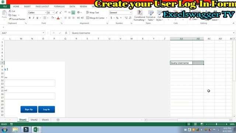Switch to the HOME tab

pyautogui.click(x=16, y=7)
